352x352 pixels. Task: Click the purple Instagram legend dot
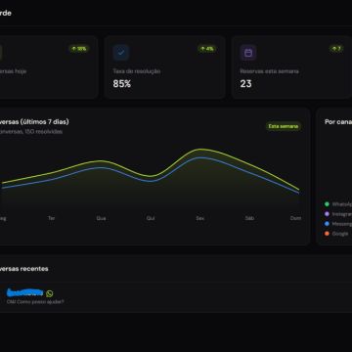[327, 214]
